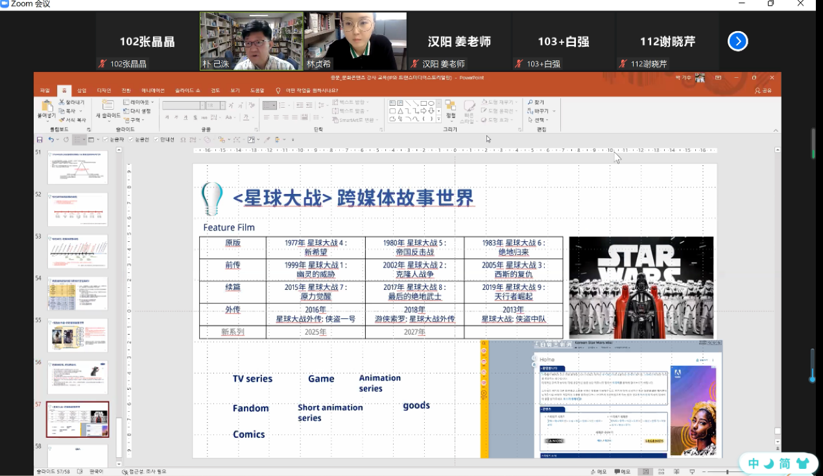Collapse the ribbon with chevron
Viewport: 823px width, 476px height.
[776, 129]
